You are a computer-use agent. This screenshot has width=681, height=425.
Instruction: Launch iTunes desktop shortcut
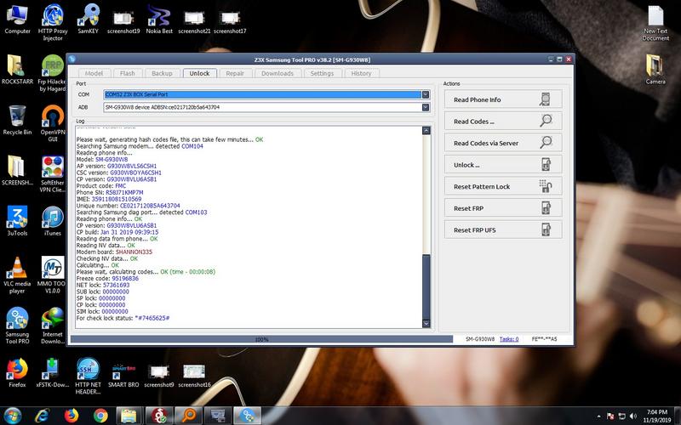[x=53, y=221]
